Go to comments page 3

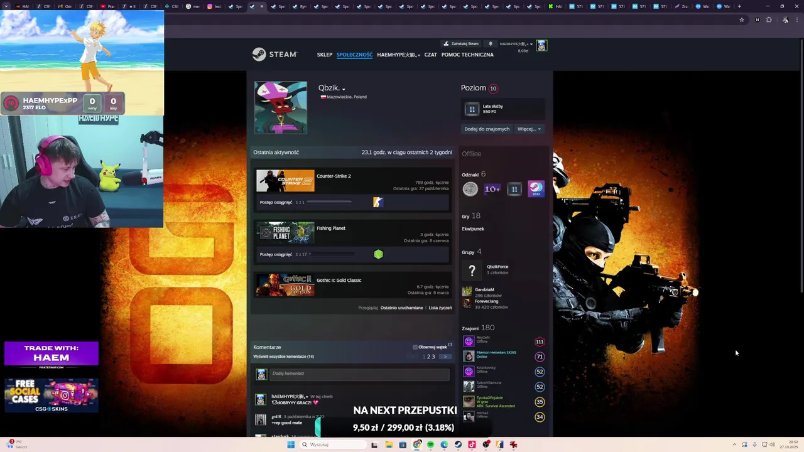coord(433,357)
